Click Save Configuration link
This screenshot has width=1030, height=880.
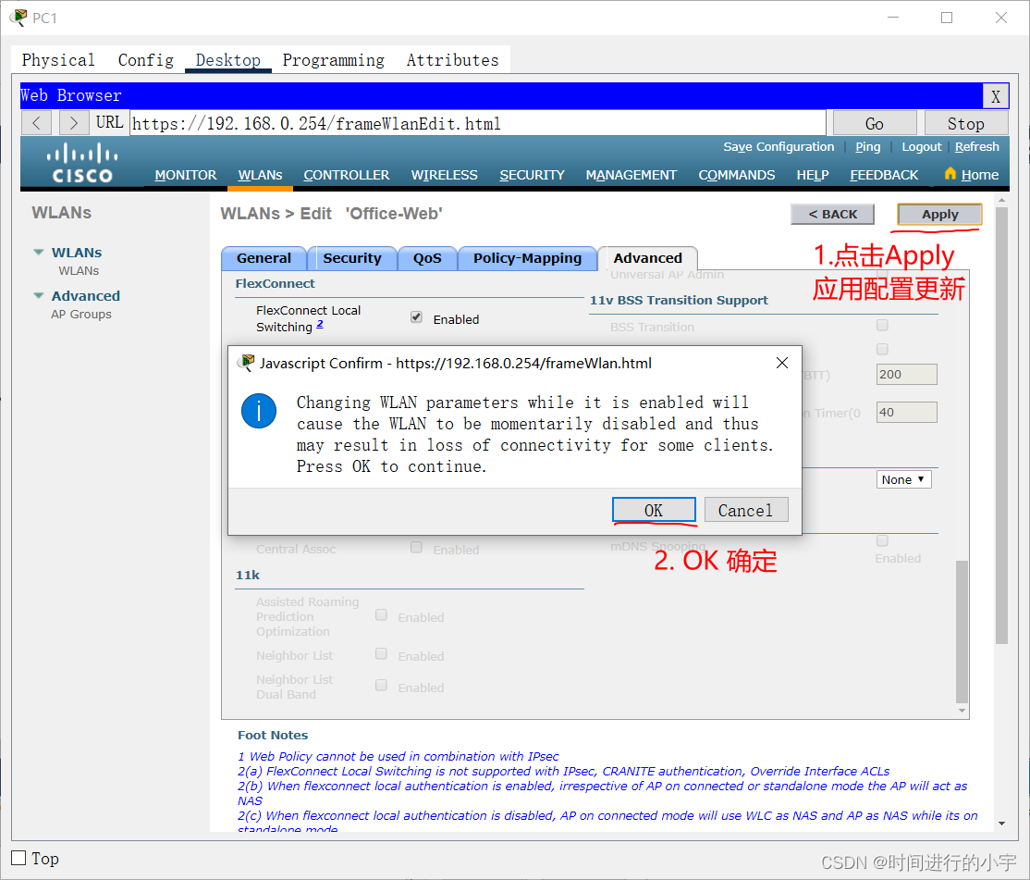tap(779, 146)
